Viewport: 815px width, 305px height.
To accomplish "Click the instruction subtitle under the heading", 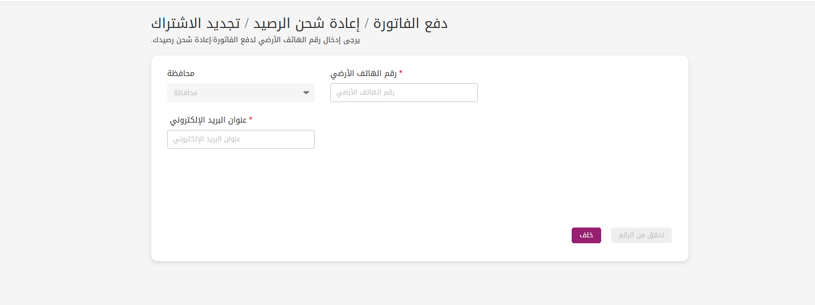I will [256, 40].
